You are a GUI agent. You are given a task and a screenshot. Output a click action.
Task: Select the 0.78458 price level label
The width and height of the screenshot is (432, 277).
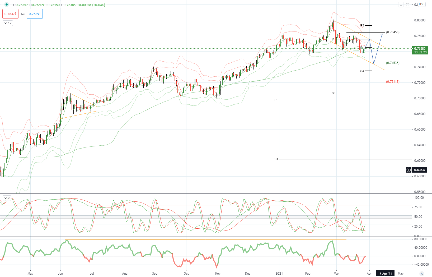[x=393, y=32]
